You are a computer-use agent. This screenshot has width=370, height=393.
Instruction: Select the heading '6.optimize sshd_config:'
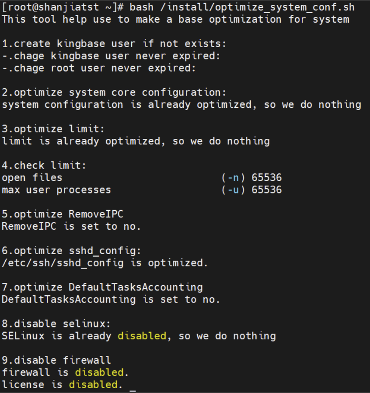click(72, 251)
